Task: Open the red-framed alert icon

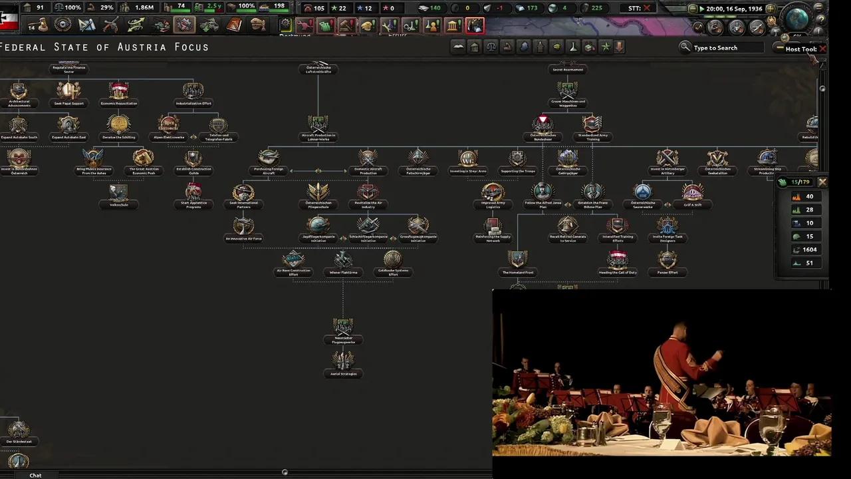Action: click(475, 26)
